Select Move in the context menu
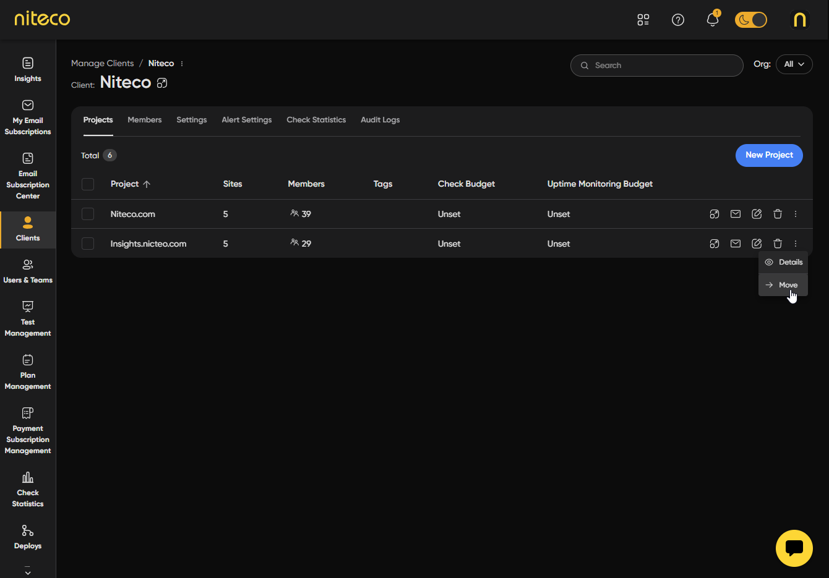This screenshot has width=829, height=578. (783, 285)
